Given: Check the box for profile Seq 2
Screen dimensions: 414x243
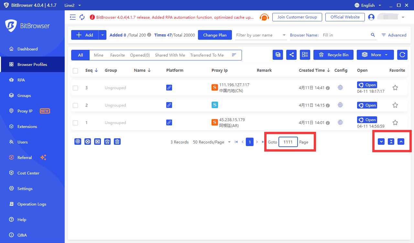Looking at the screenshot, I should [x=75, y=105].
